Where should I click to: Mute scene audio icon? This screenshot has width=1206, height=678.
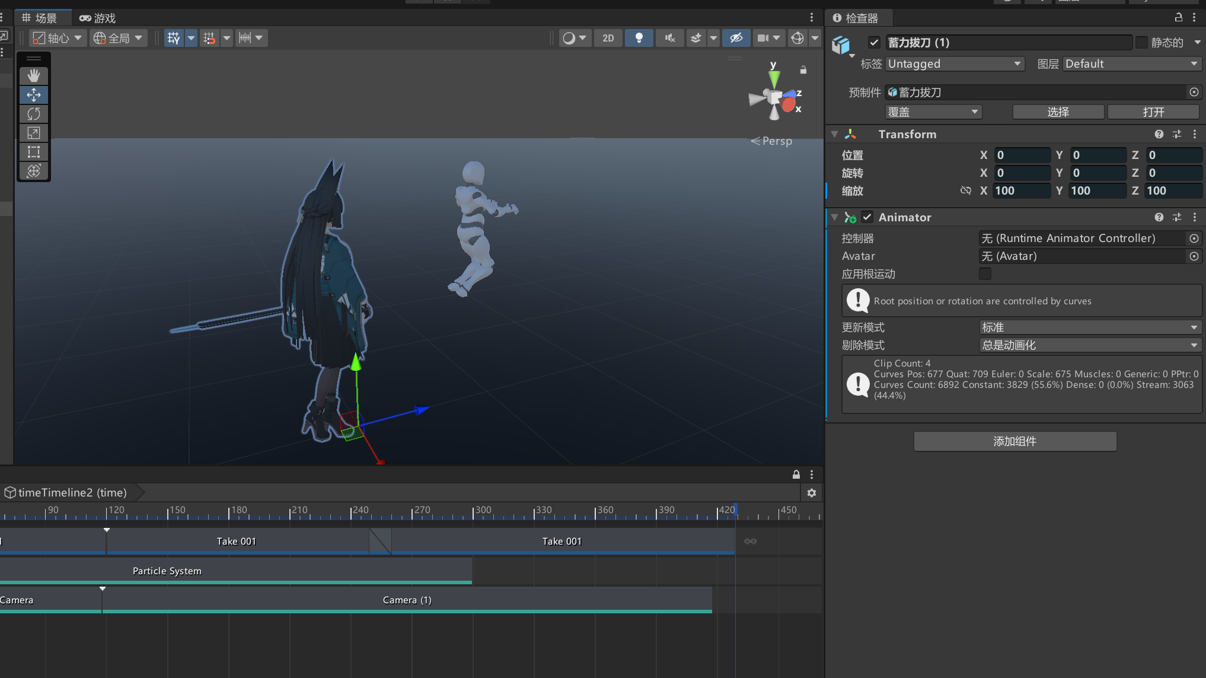pyautogui.click(x=670, y=38)
